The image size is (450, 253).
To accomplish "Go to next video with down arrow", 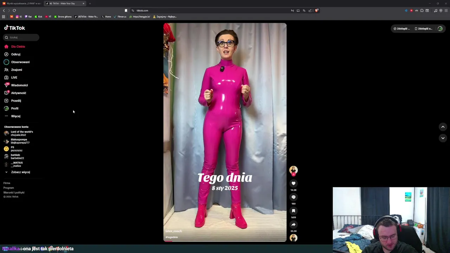I will [x=443, y=138].
